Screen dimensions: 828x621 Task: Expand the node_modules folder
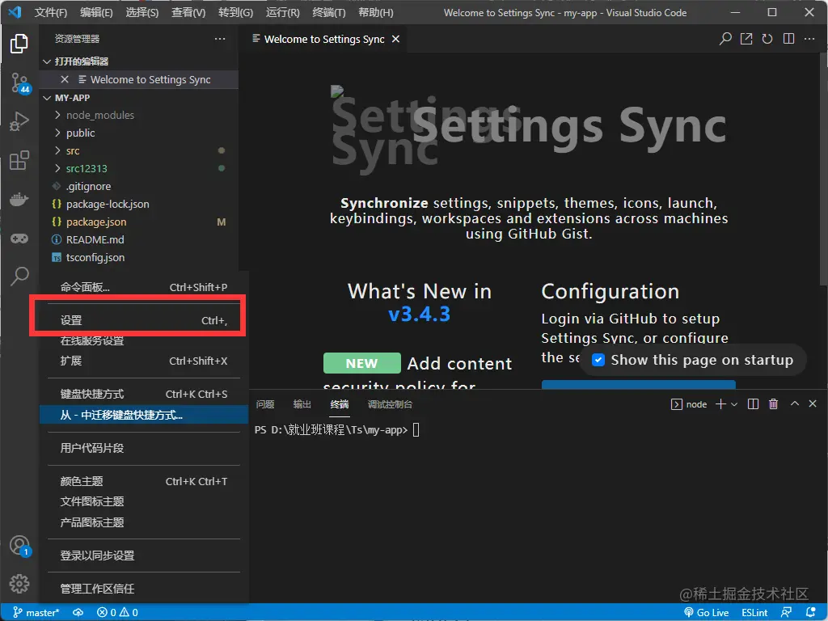(57, 115)
